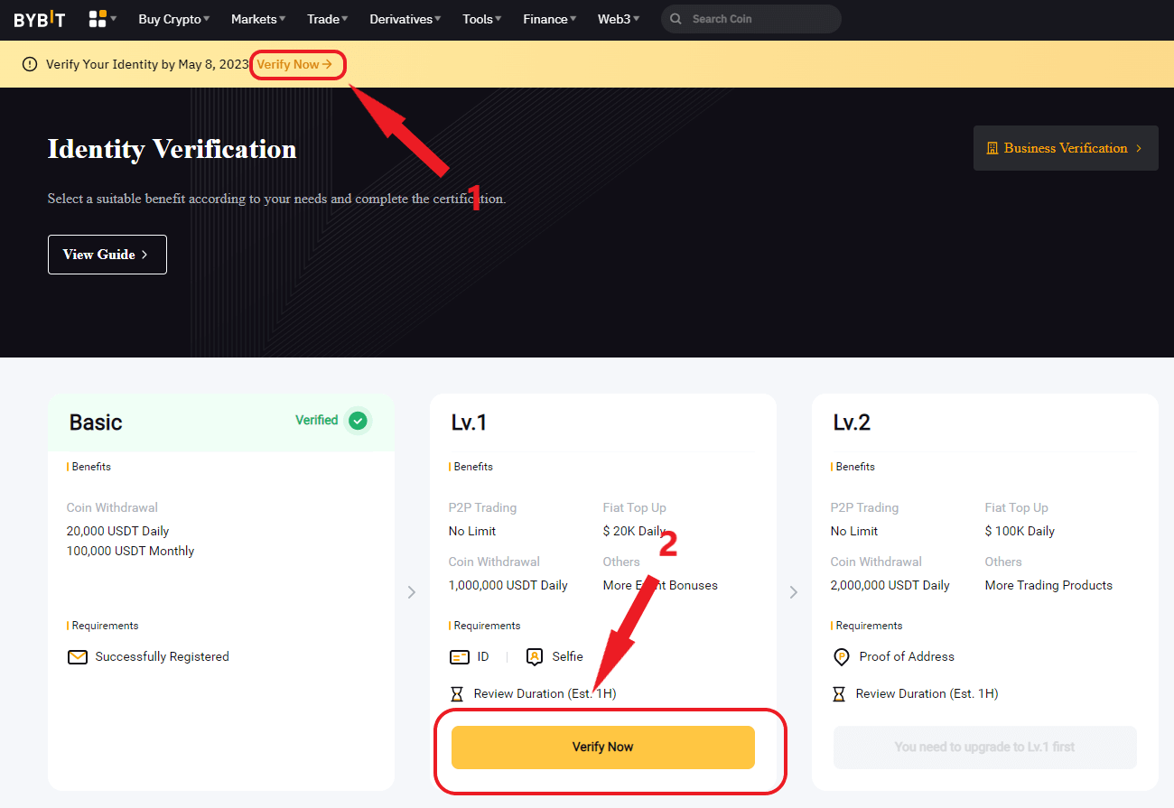The width and height of the screenshot is (1174, 808).
Task: Start Lv.1 verification with Verify Now button
Action: [x=603, y=748]
